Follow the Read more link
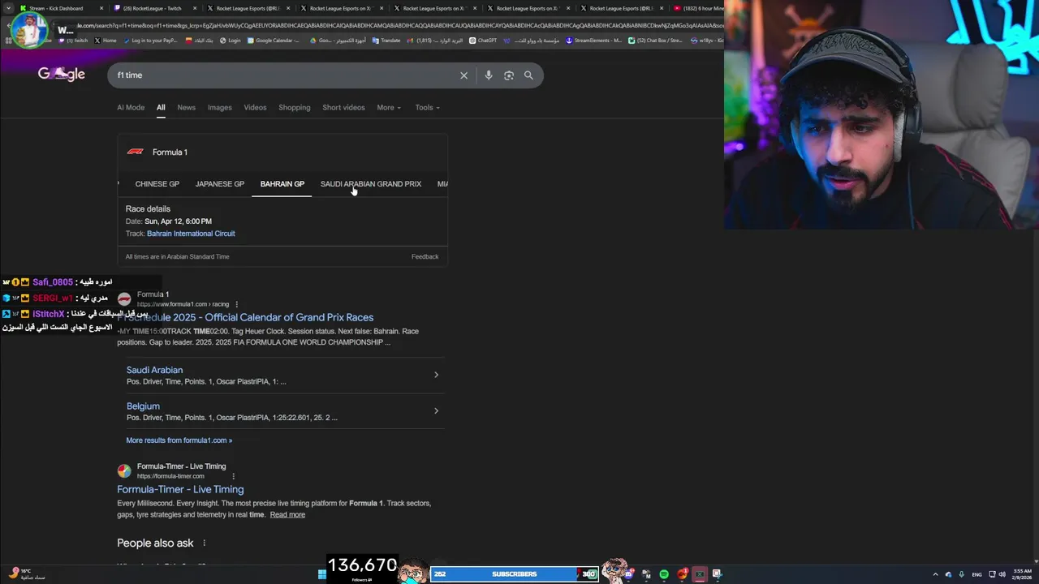1039x584 pixels. click(287, 514)
